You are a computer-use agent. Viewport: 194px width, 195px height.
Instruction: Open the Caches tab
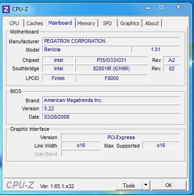point(35,23)
